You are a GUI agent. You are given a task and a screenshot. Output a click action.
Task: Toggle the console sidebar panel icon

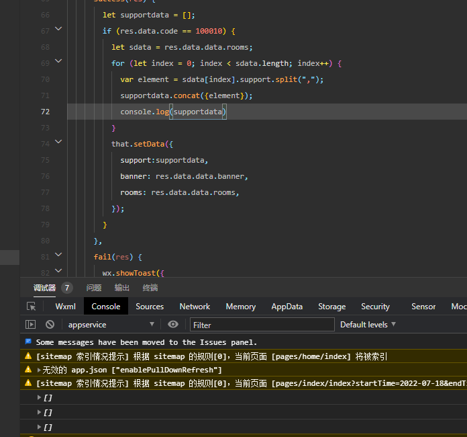click(x=30, y=325)
